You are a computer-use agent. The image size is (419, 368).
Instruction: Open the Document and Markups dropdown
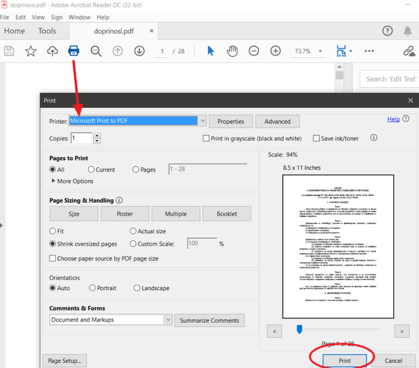tap(111, 319)
